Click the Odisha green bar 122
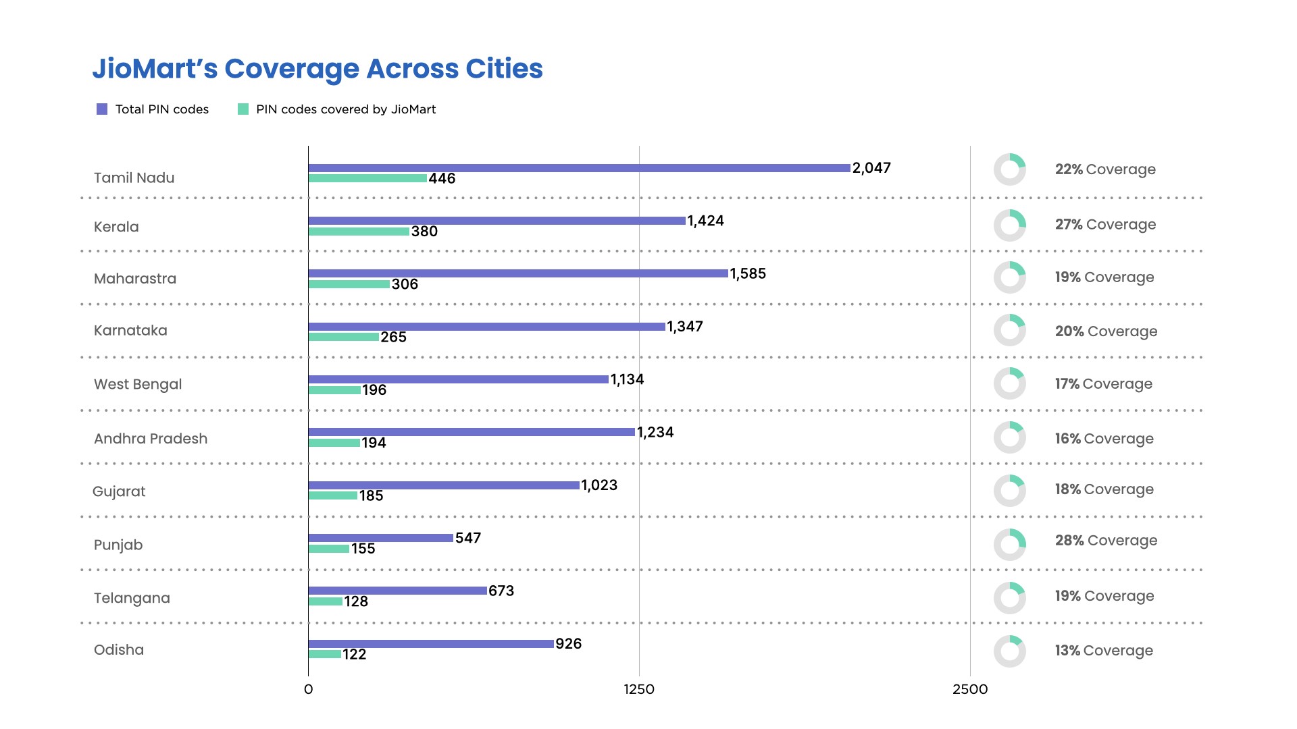This screenshot has width=1297, height=729. pos(325,654)
